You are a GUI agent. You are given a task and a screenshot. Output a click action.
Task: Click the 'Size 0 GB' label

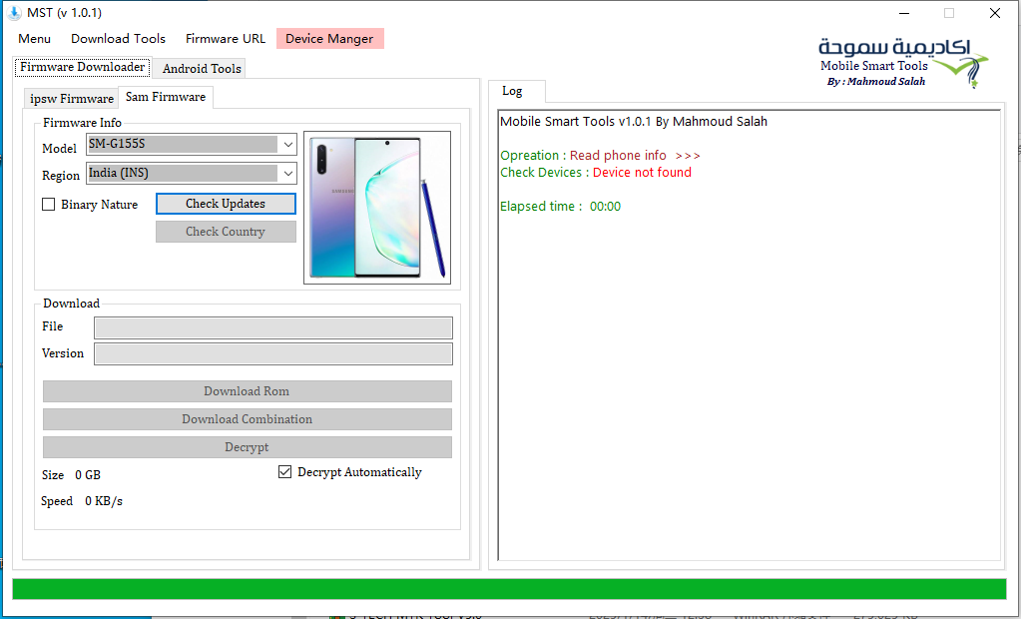(71, 475)
